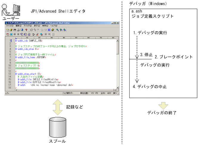The width and height of the screenshot is (198, 145).
Task: Click the magnifier Find icon
Action: pos(58,30)
